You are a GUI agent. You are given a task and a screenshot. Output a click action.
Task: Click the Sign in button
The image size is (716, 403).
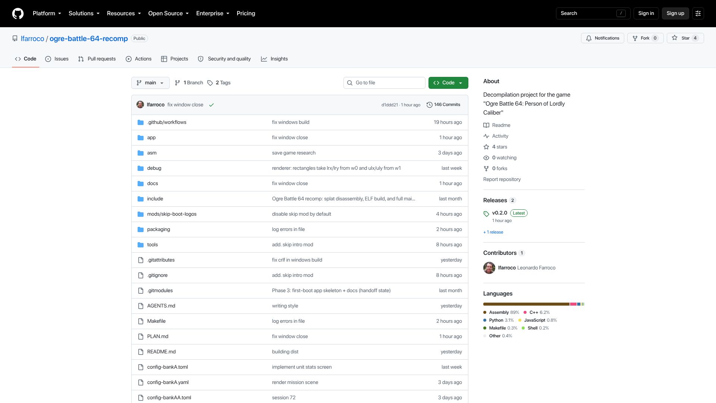tap(646, 13)
